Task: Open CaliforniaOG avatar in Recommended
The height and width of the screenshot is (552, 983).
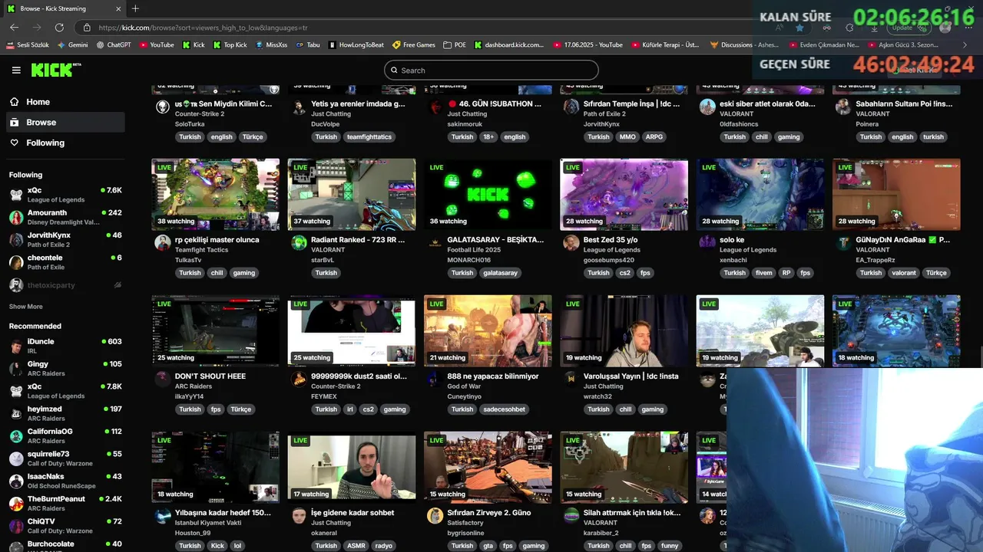Action: coord(16,436)
